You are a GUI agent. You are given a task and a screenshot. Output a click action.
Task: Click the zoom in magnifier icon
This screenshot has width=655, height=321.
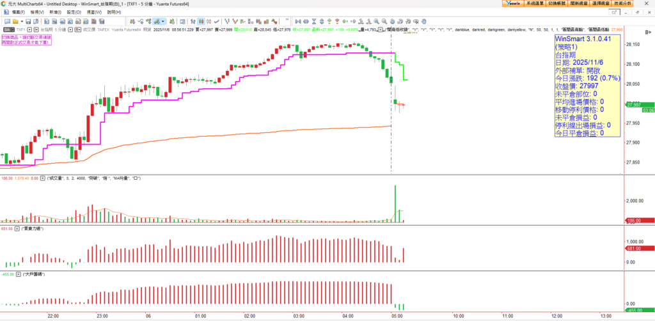[x=376, y=21]
